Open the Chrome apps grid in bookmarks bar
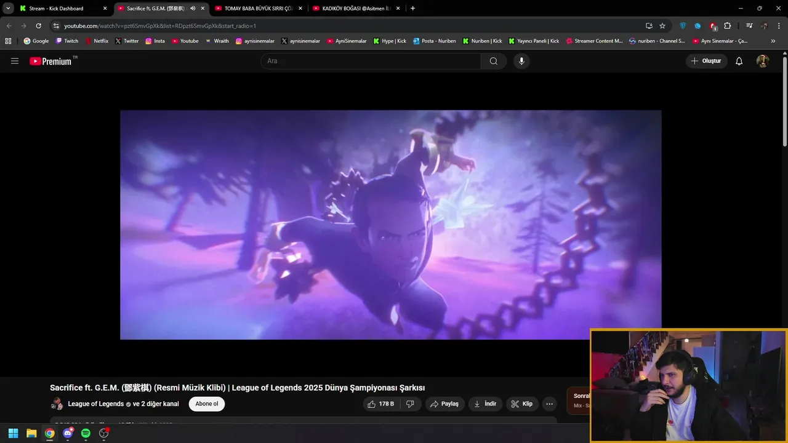 [x=8, y=41]
